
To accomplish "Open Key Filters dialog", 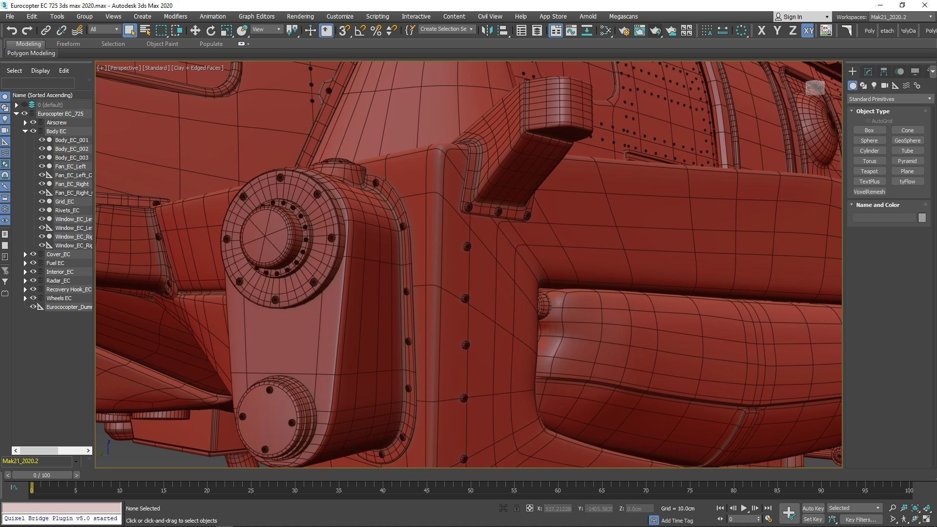I will click(x=861, y=520).
